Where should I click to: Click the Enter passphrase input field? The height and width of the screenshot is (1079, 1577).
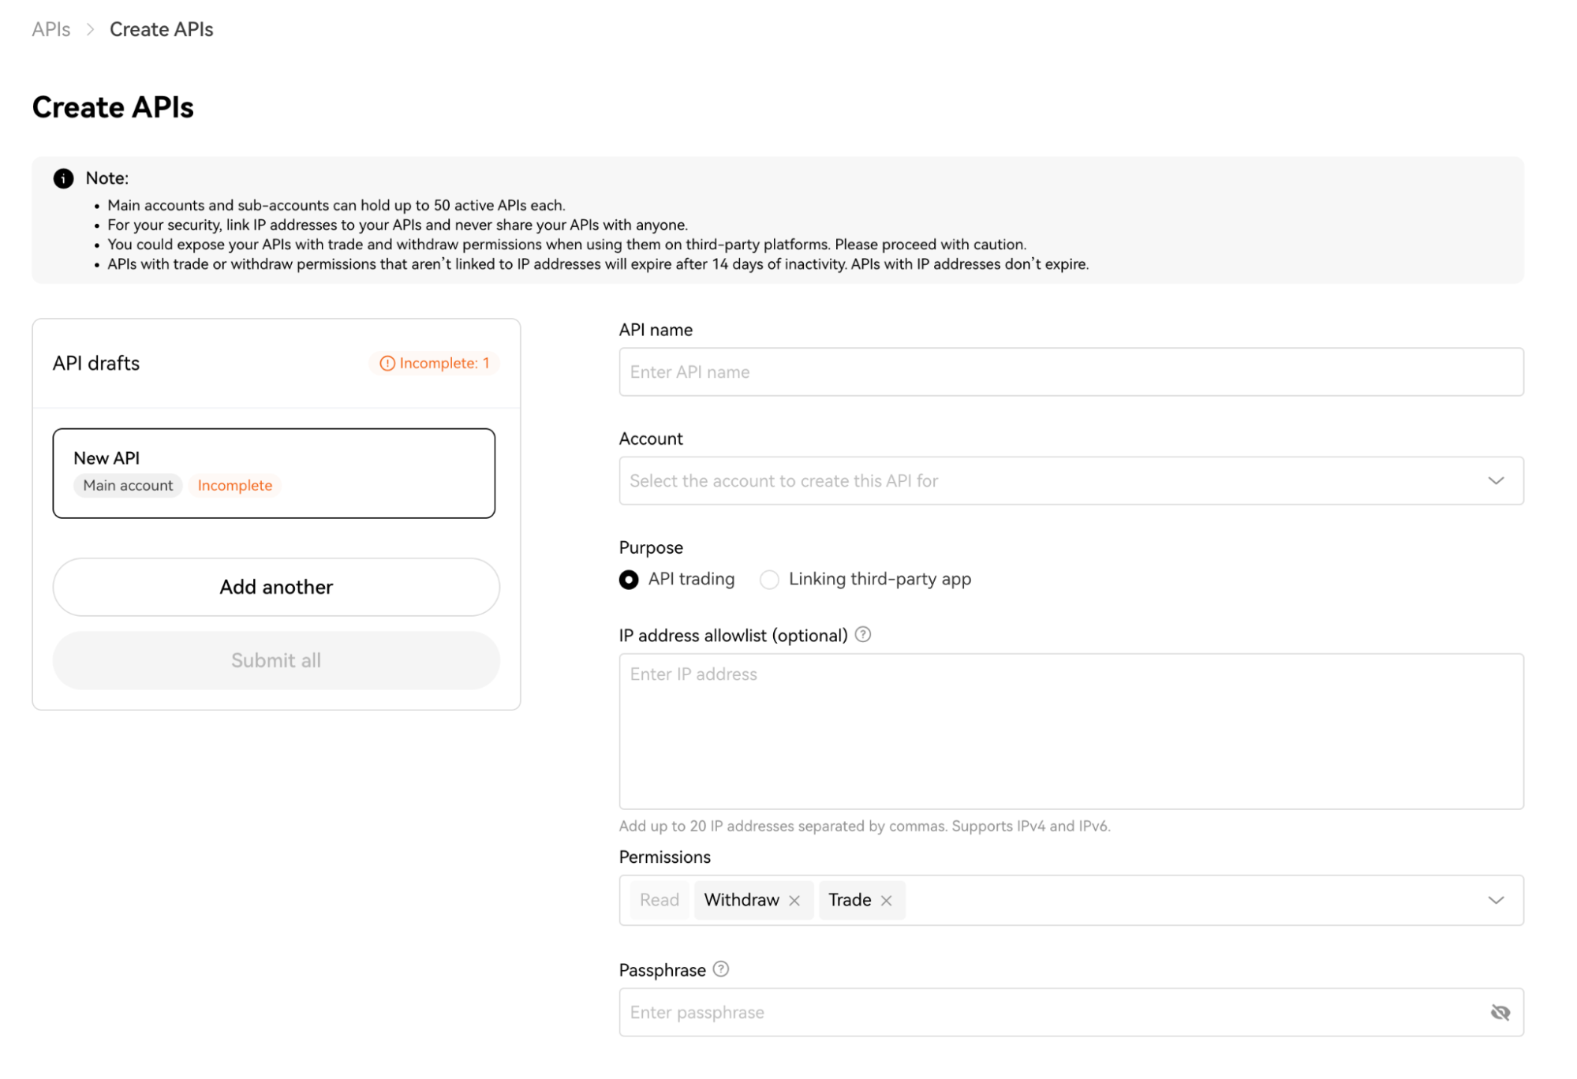tap(1026, 1011)
